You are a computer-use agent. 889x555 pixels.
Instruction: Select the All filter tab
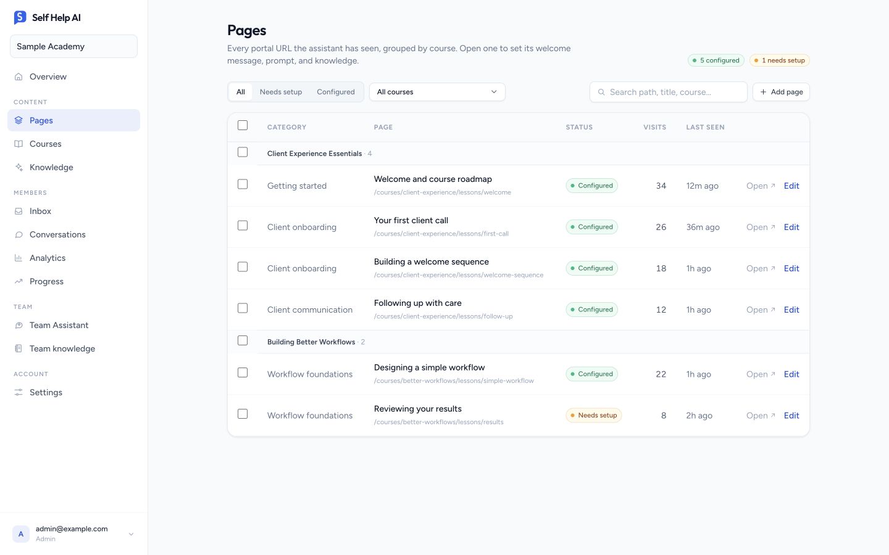241,92
